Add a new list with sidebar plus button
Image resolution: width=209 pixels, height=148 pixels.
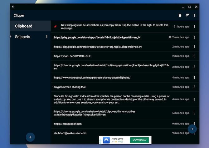30,137
